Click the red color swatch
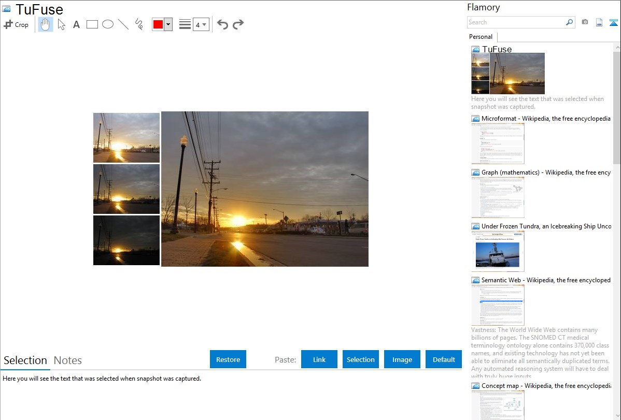The width and height of the screenshot is (621, 420). pos(158,24)
